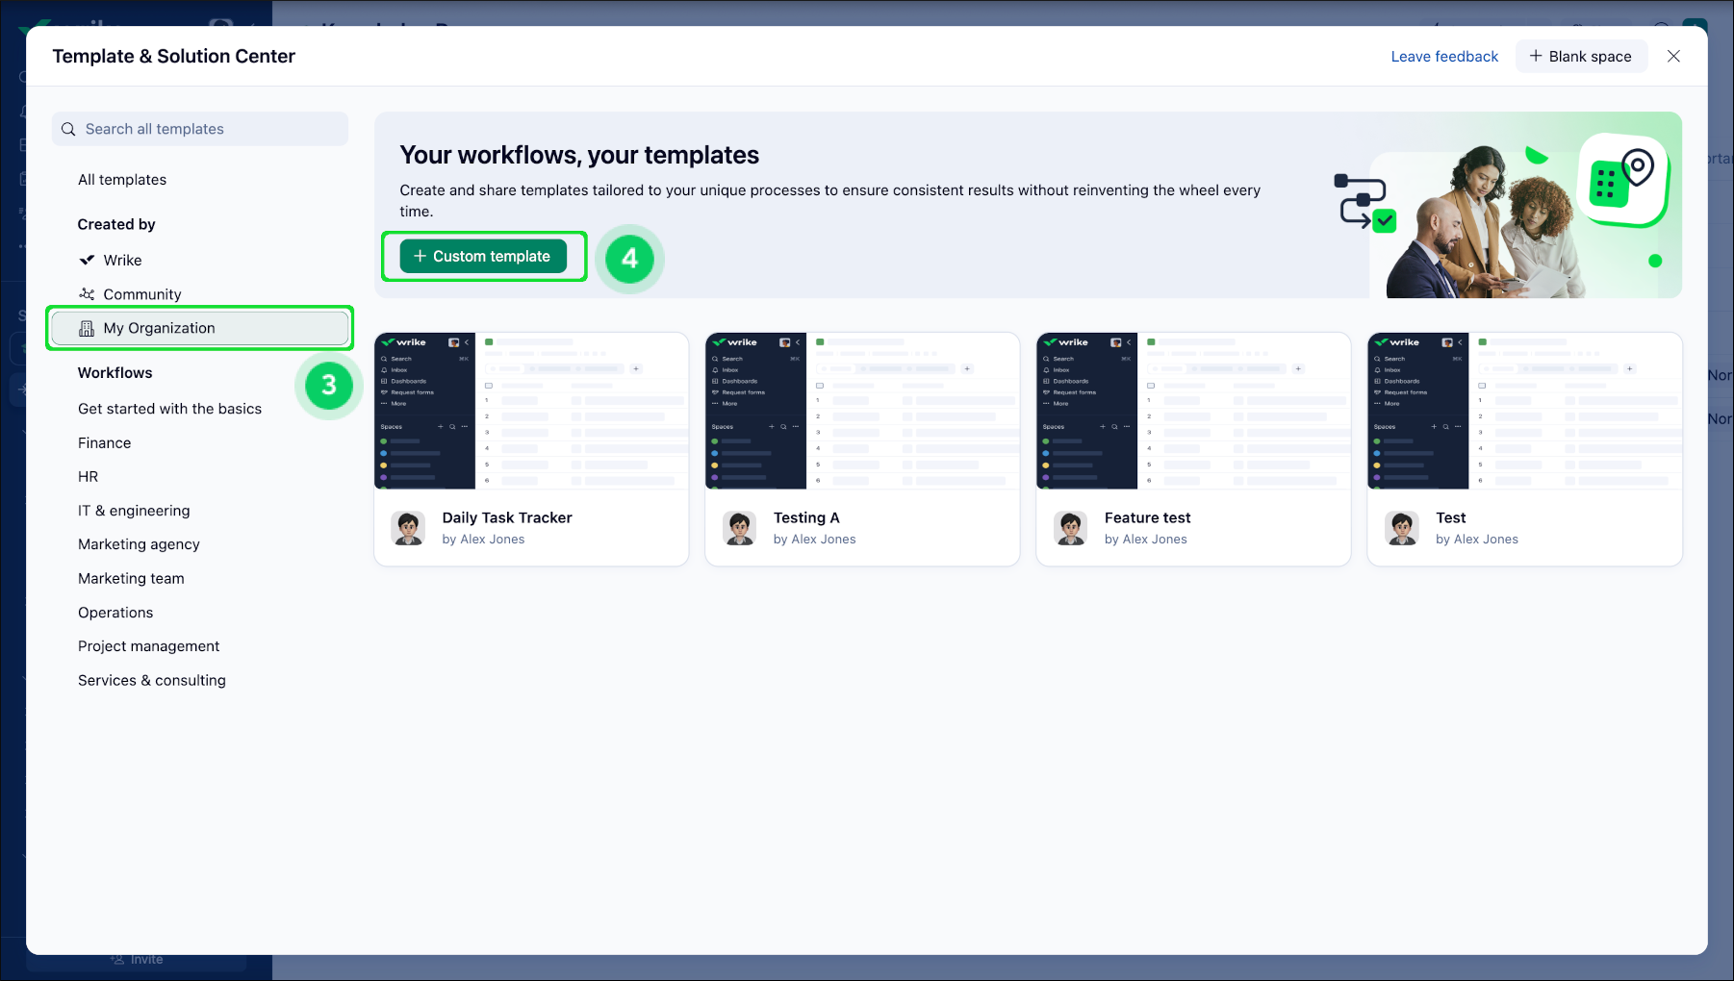This screenshot has height=981, width=1734.
Task: Open Finance workflow category
Action: 104,443
